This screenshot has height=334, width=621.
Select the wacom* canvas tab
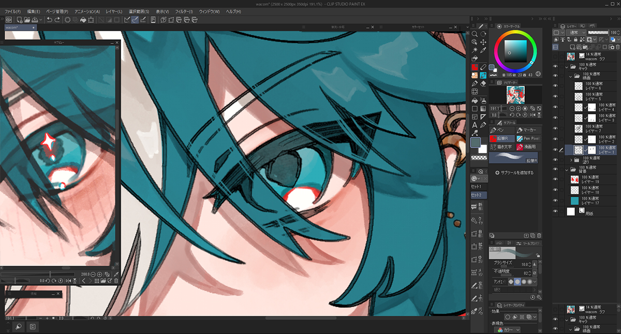(x=20, y=26)
